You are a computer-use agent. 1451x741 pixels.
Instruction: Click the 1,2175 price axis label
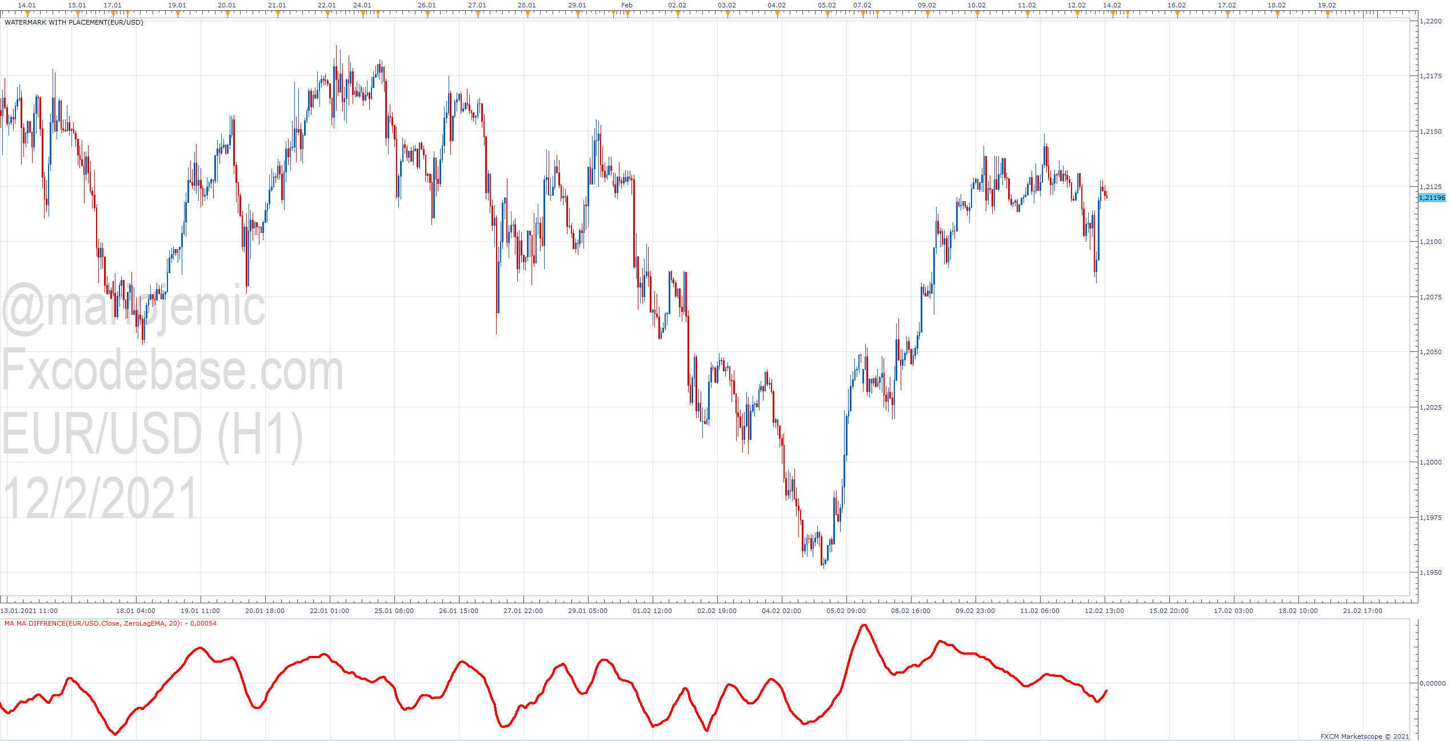(1431, 76)
